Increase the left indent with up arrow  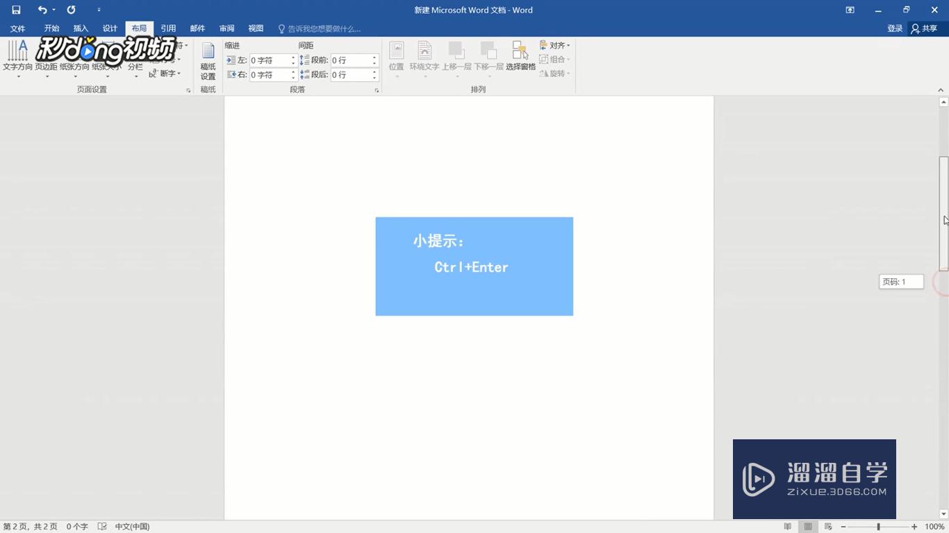point(293,58)
